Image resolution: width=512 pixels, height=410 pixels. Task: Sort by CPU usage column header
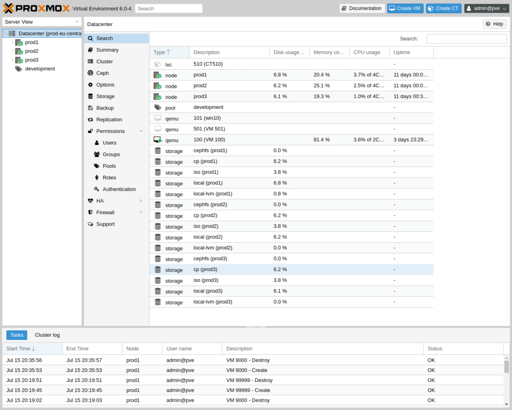[x=369, y=52]
